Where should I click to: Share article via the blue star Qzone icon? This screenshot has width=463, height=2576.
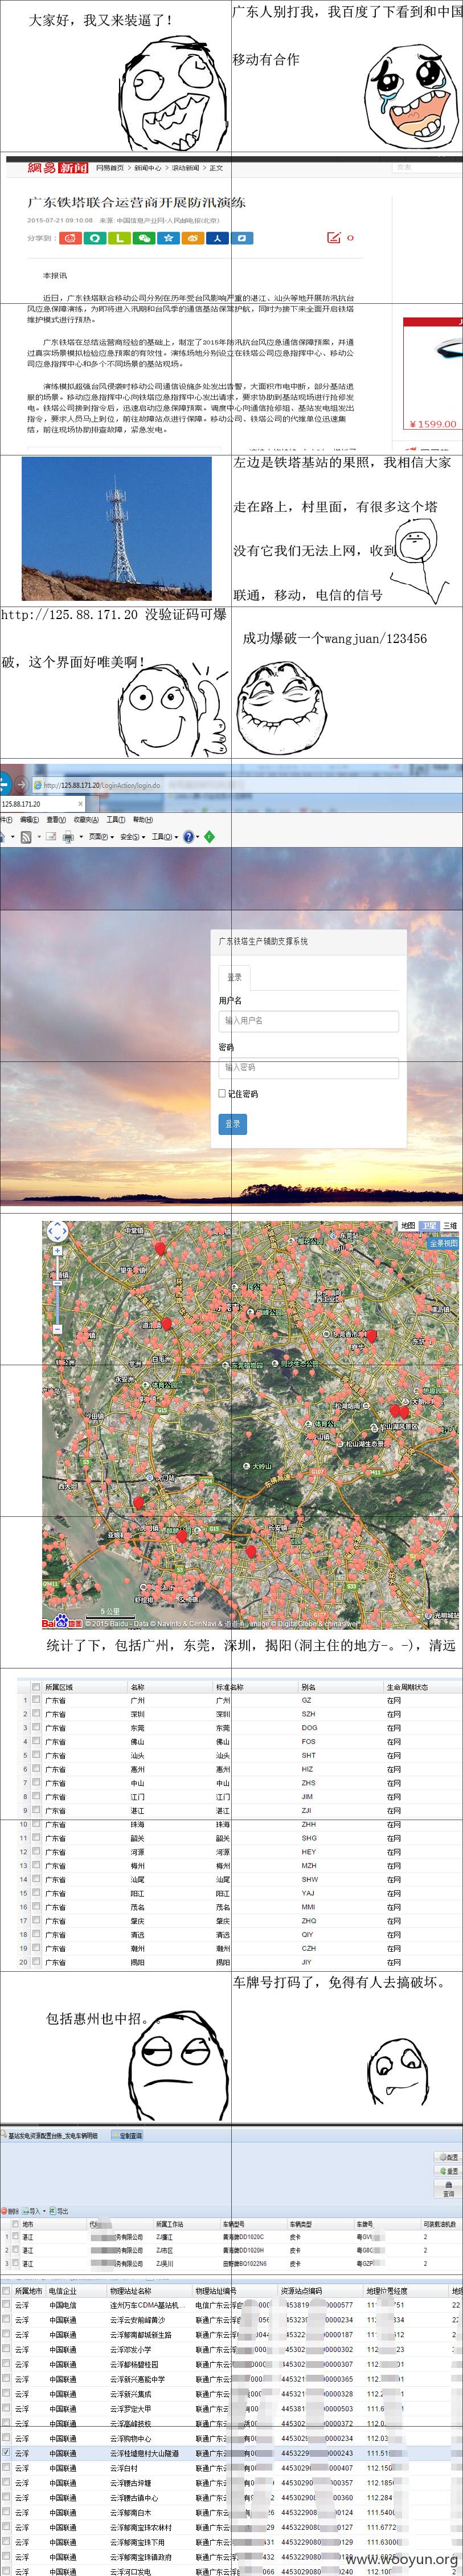(168, 238)
